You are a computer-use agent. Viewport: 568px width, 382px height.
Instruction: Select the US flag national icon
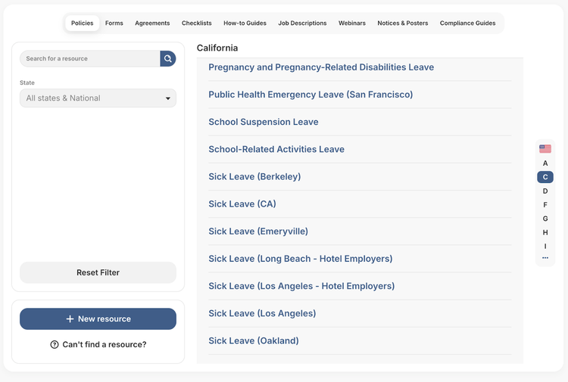[545, 149]
